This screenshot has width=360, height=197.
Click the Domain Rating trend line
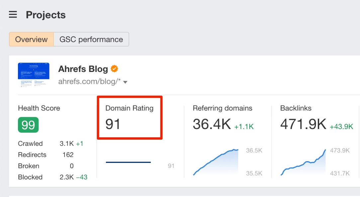pyautogui.click(x=128, y=162)
